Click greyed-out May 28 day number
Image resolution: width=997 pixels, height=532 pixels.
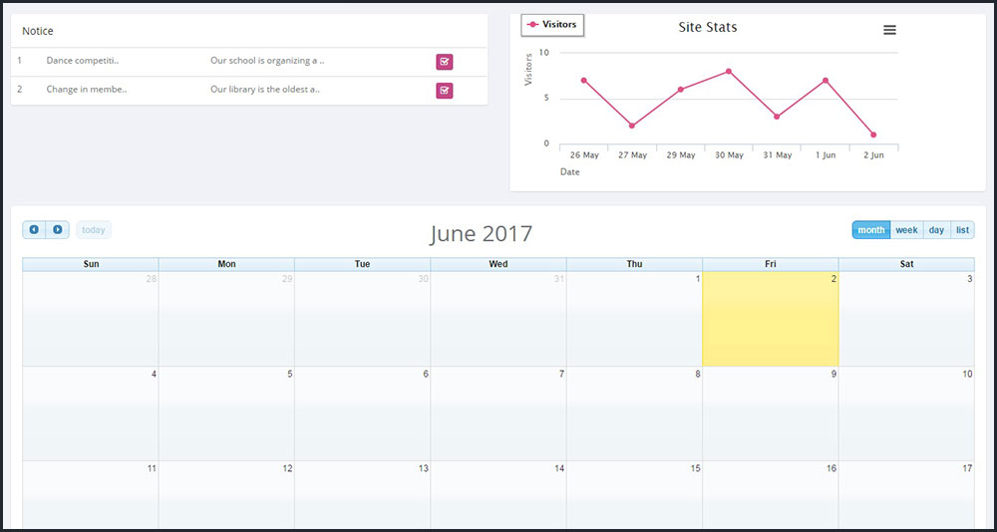[x=152, y=279]
